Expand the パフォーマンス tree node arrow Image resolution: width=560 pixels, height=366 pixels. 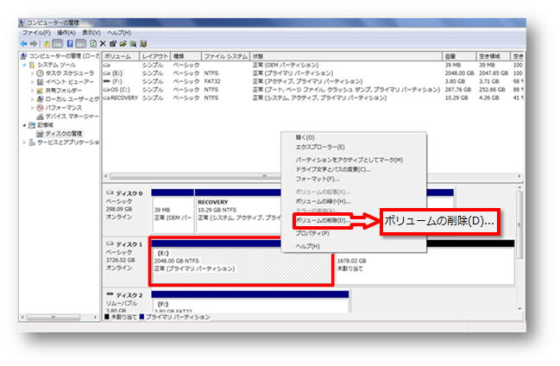(32, 108)
